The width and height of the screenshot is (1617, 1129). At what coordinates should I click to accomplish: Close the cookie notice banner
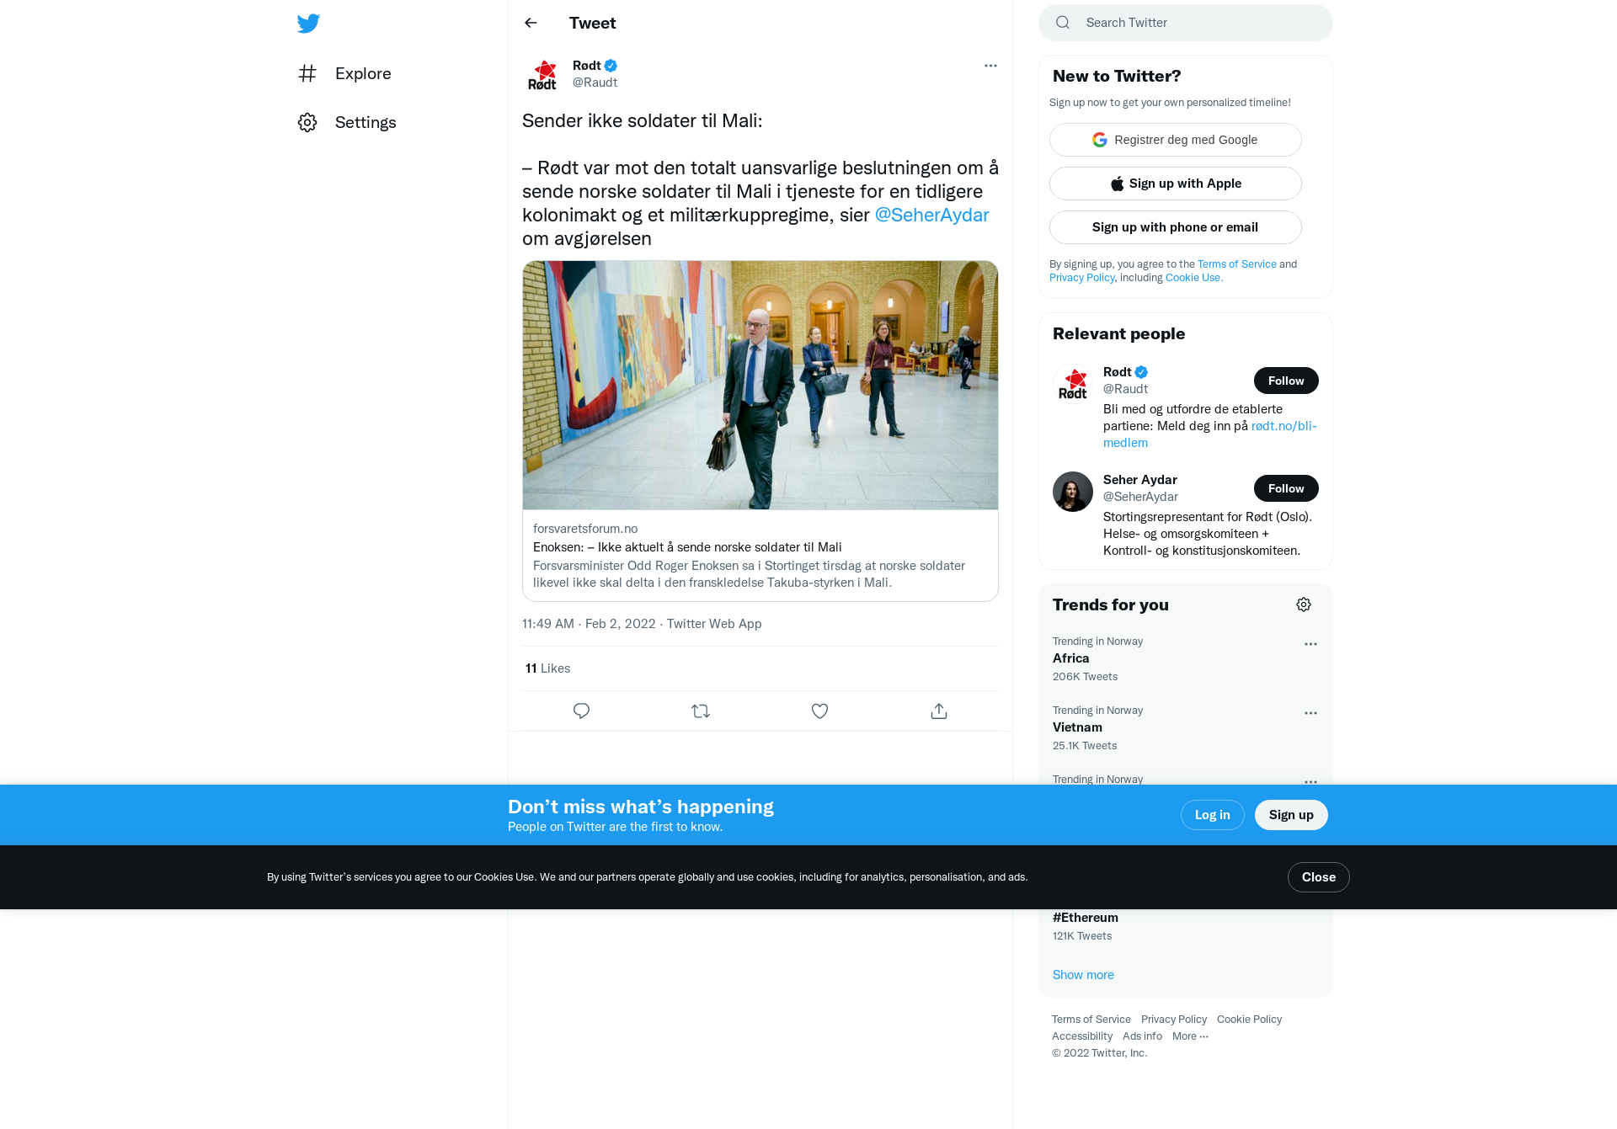pos(1318,877)
